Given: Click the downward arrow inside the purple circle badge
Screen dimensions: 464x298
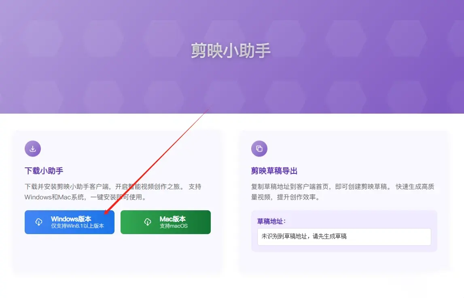Looking at the screenshot, I should pyautogui.click(x=33, y=148).
